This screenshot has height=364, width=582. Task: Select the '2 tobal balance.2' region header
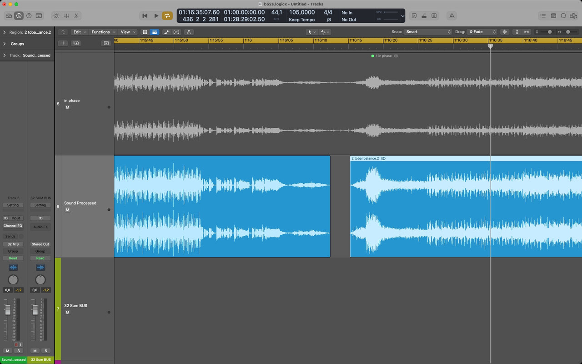(466, 158)
